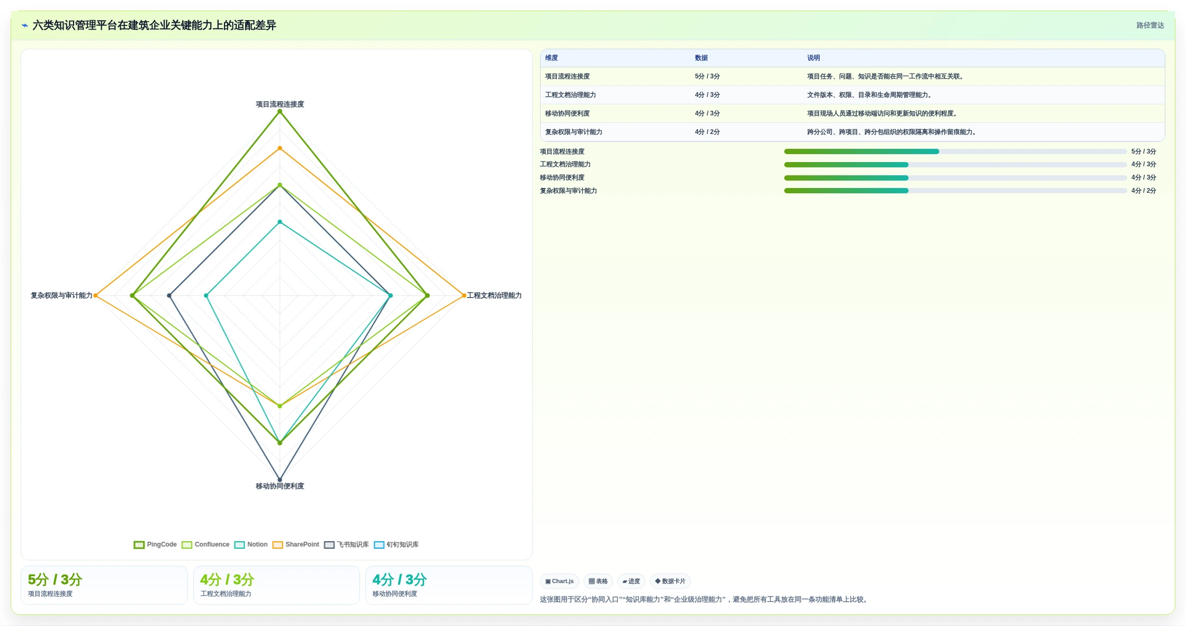Toggle 钉钉知识库 series in chart legend

click(x=396, y=544)
